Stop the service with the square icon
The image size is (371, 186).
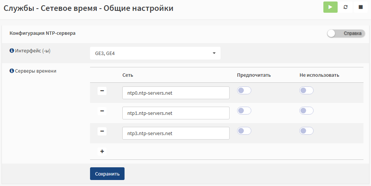(360, 7)
